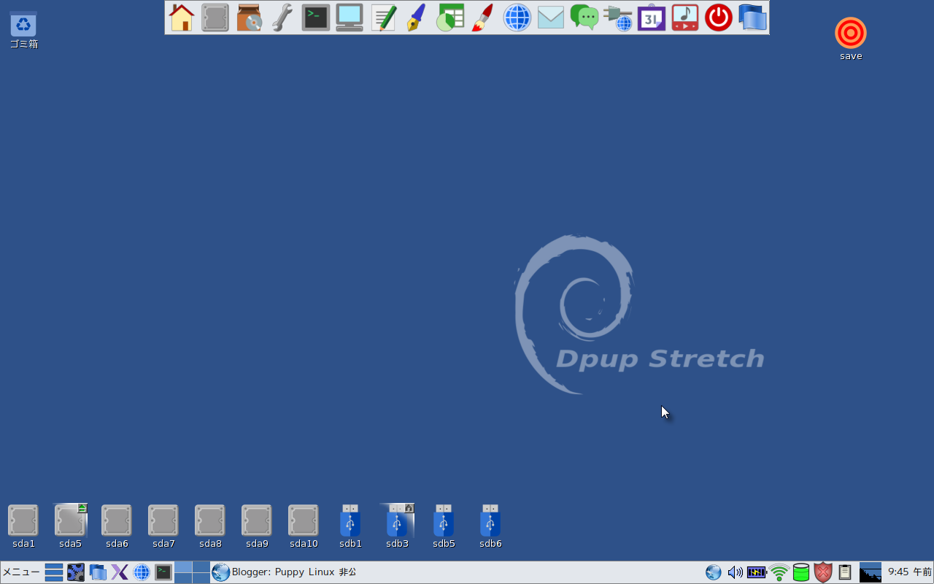
Task: Open the setup wrench tool
Action: point(282,17)
